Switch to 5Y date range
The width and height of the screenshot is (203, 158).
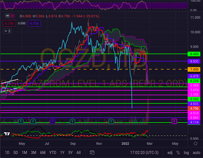(x=70, y=153)
